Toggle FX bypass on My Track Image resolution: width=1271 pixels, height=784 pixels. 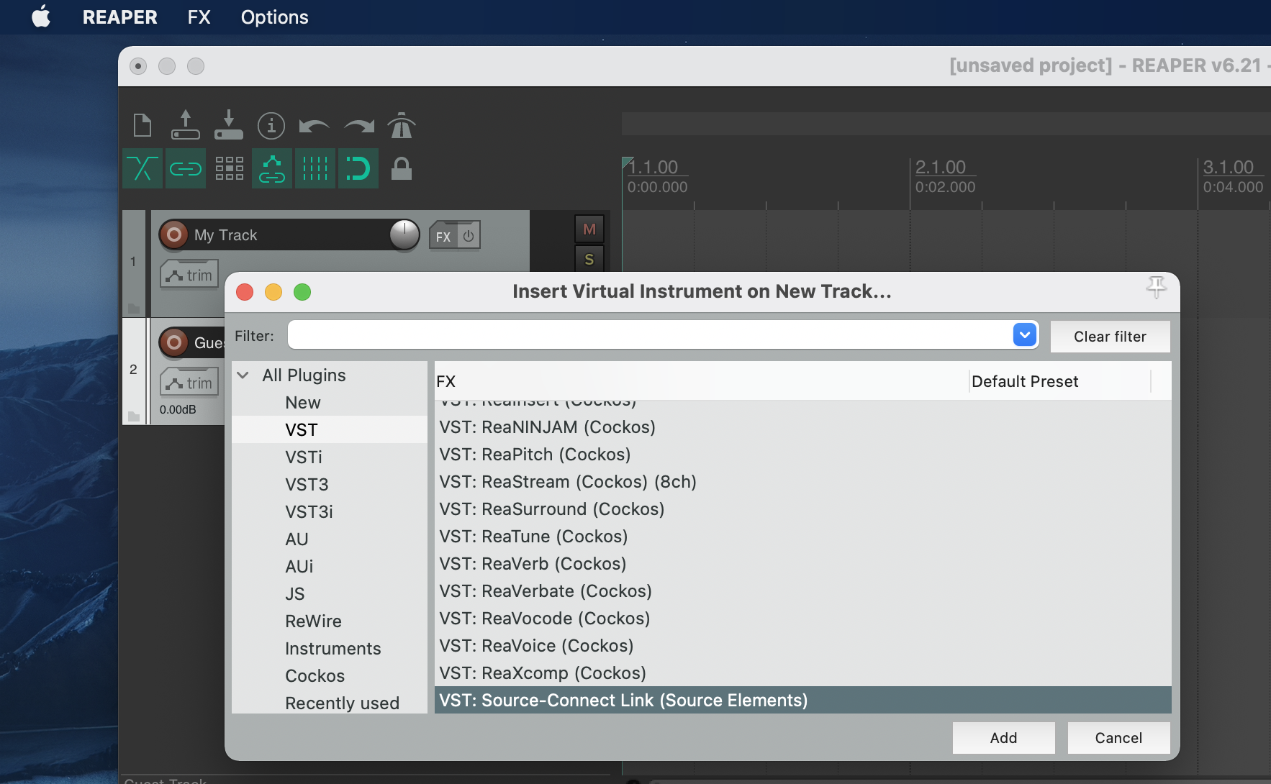pos(469,236)
